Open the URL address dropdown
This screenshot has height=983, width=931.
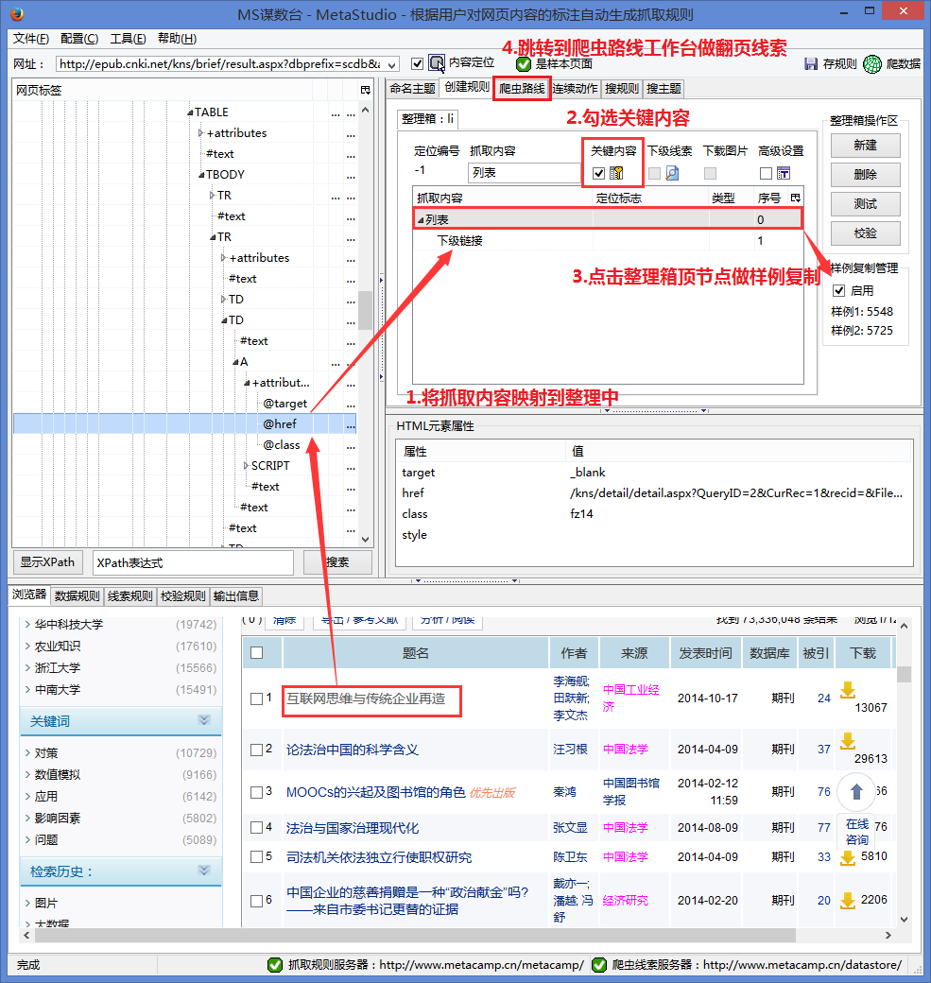click(392, 64)
